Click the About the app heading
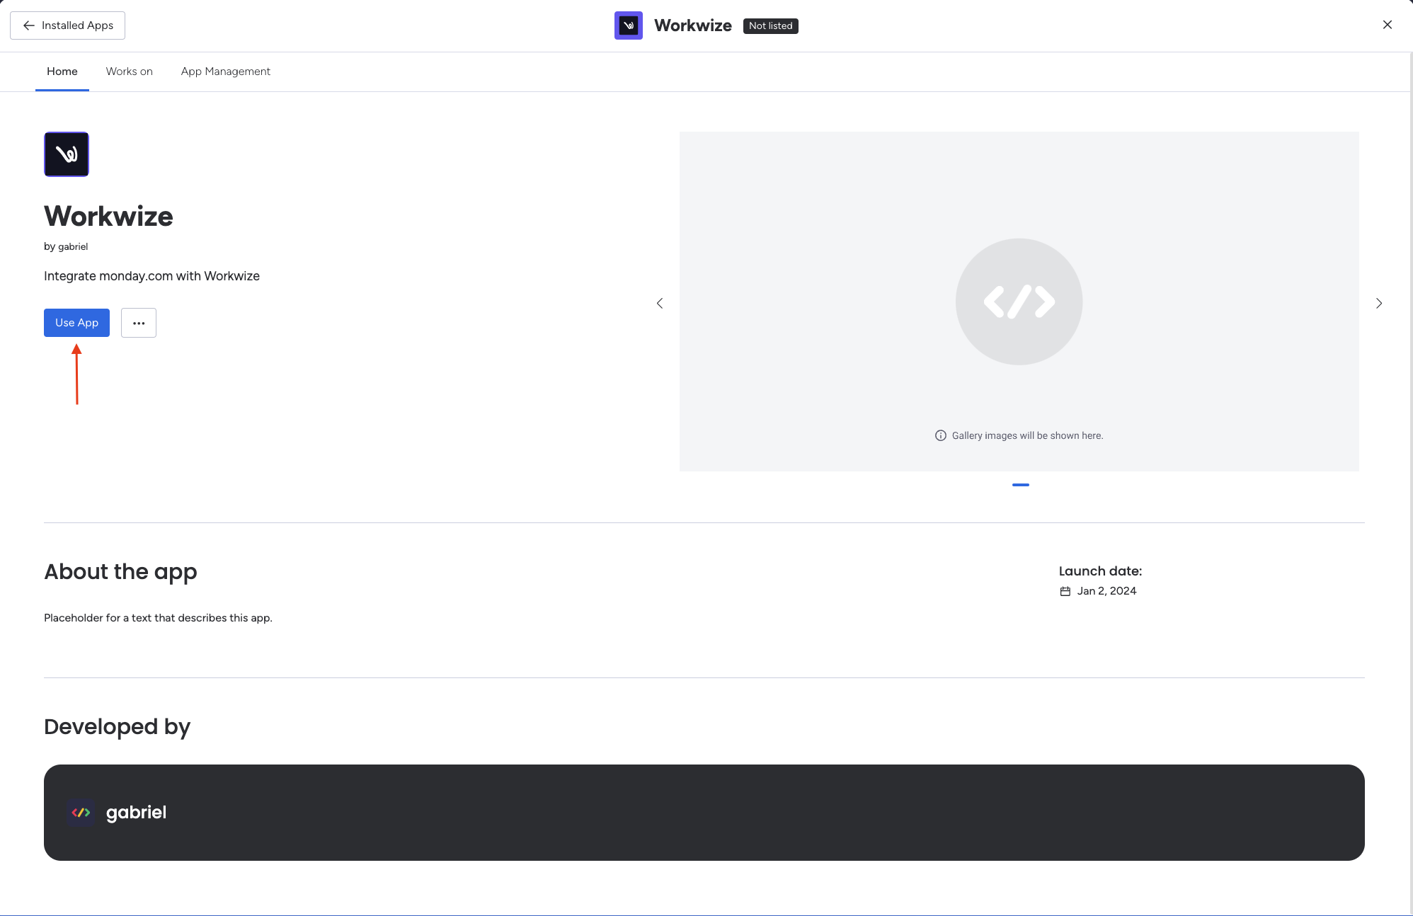 click(120, 572)
